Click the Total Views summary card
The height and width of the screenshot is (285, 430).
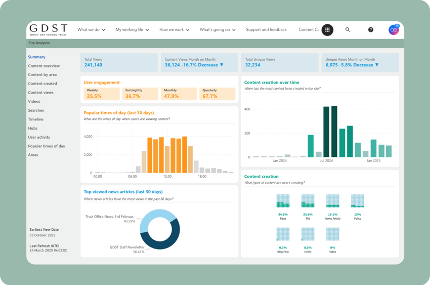tap(119, 62)
